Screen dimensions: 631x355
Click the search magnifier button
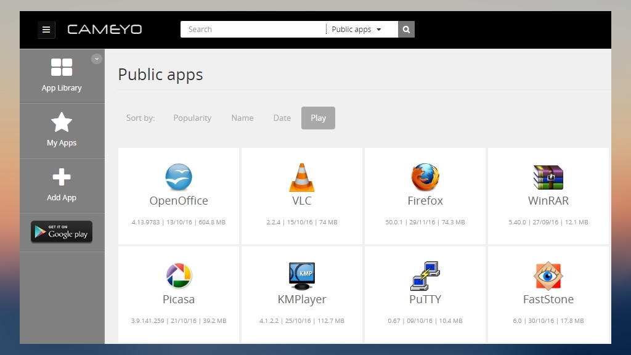point(406,30)
